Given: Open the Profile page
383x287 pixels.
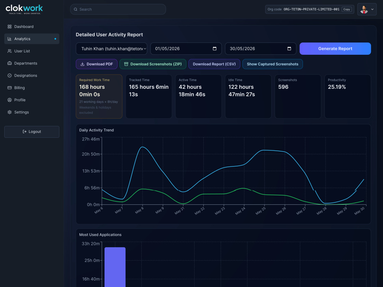Looking at the screenshot, I should tap(32, 100).
